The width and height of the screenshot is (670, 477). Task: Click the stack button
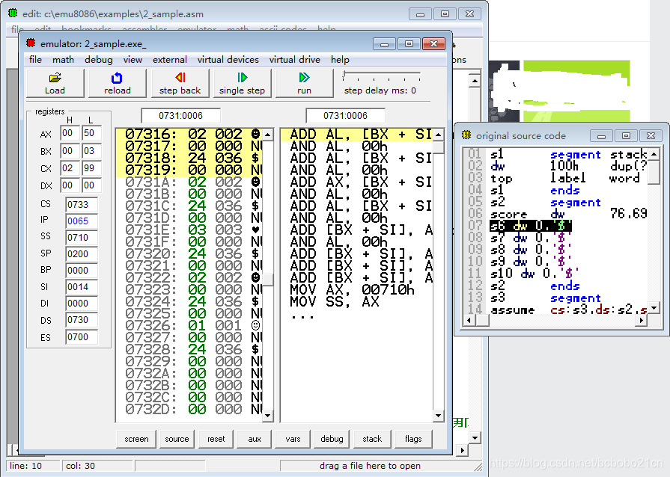coord(372,439)
